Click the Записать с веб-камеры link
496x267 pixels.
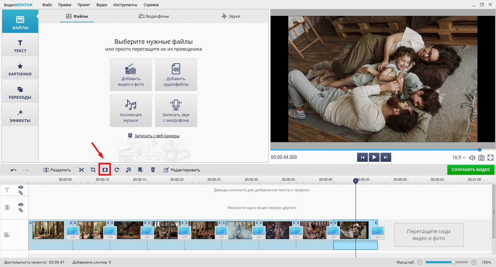157,136
